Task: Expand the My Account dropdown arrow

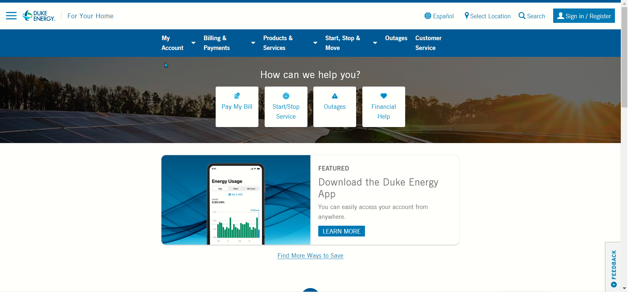Action: pos(193,43)
